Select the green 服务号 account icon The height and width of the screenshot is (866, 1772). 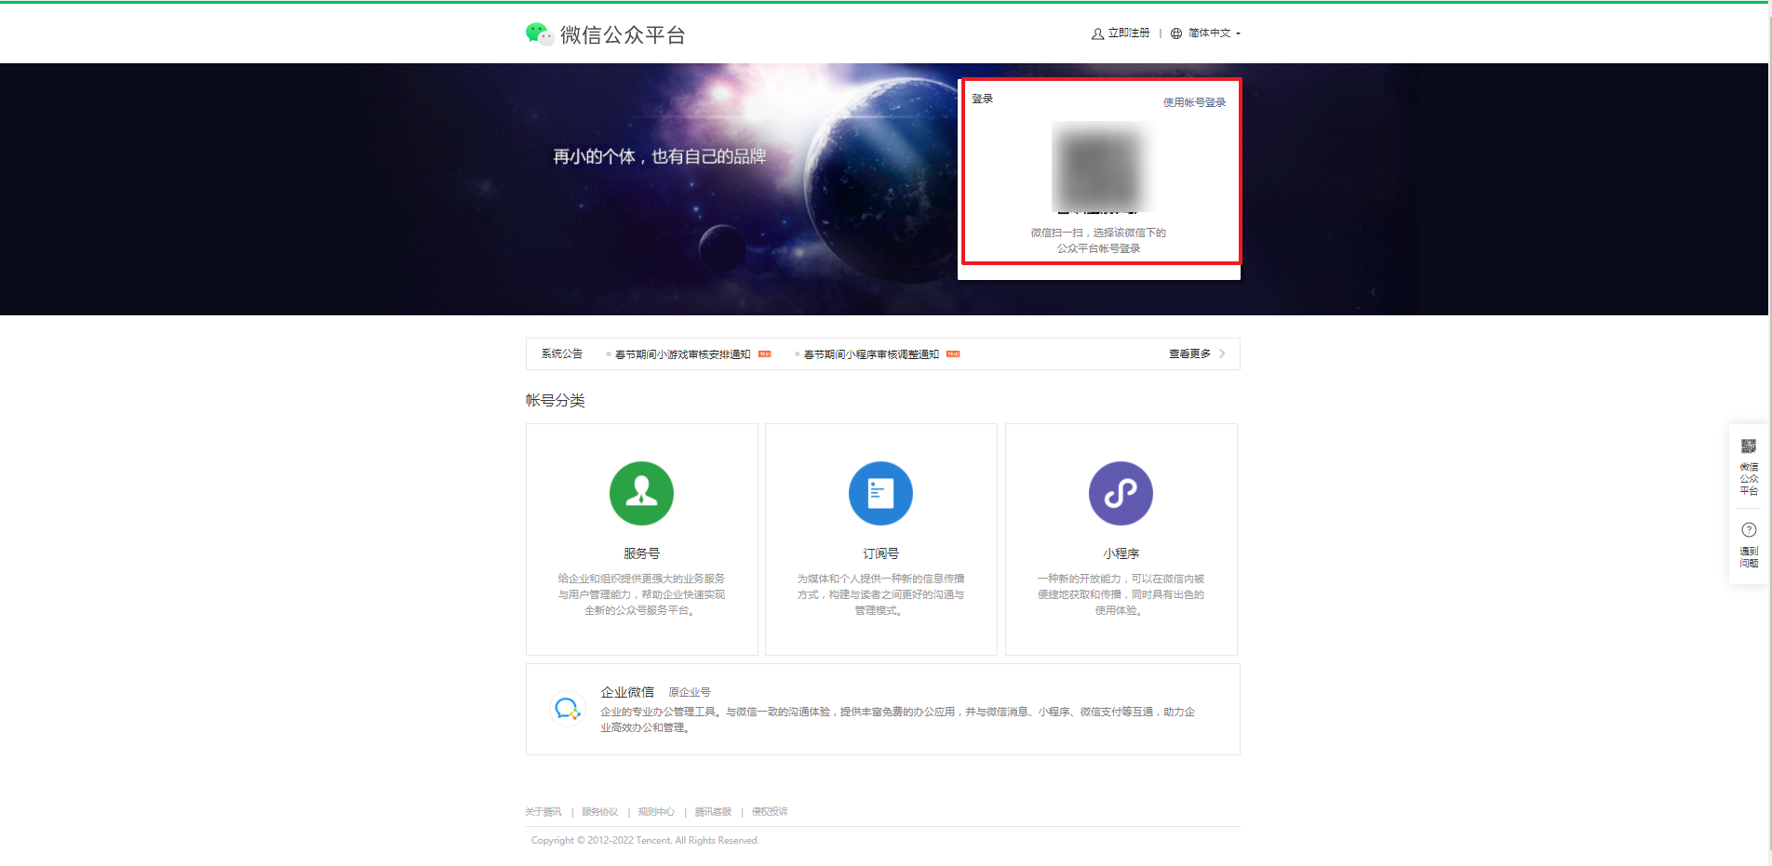click(641, 493)
